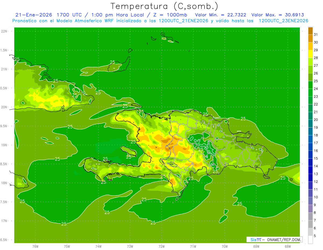Click the '1700 UTC' time text

69,15
